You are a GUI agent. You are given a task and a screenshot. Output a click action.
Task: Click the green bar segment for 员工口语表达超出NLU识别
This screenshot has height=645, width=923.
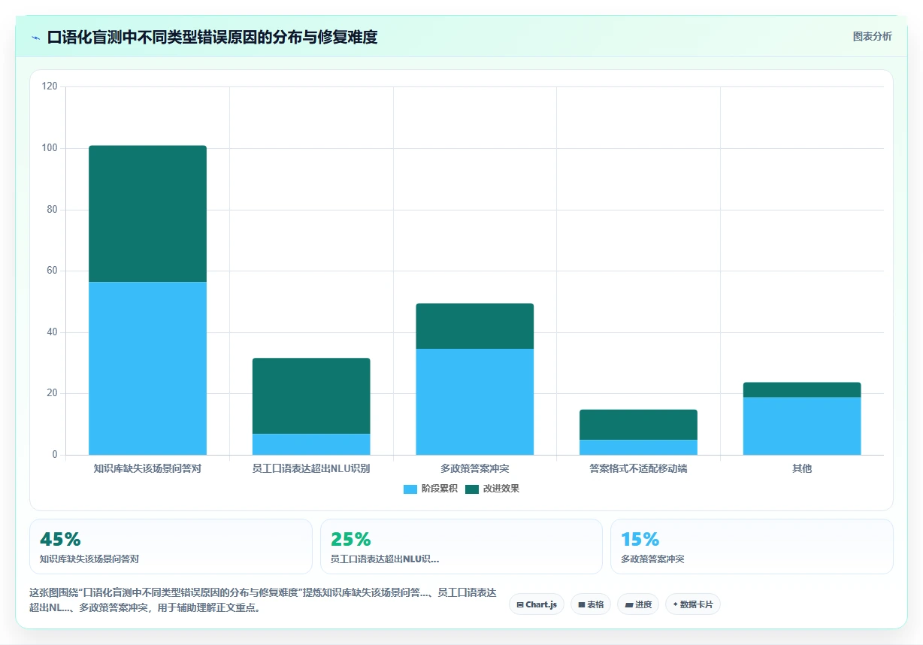(x=311, y=395)
